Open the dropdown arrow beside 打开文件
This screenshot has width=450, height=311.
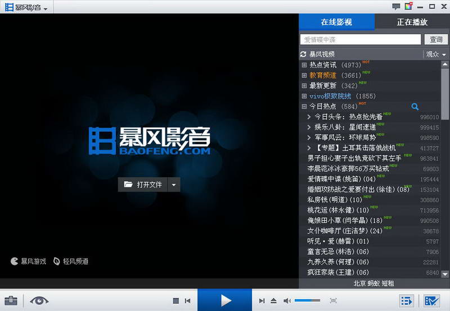[x=174, y=185]
